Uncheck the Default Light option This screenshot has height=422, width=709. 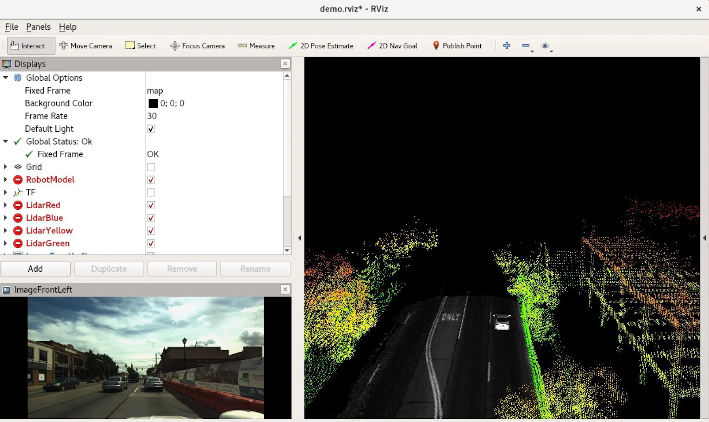click(x=151, y=129)
